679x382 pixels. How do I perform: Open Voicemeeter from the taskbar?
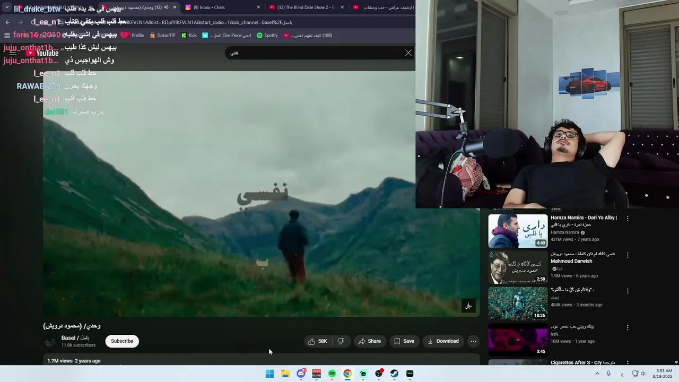pos(316,374)
